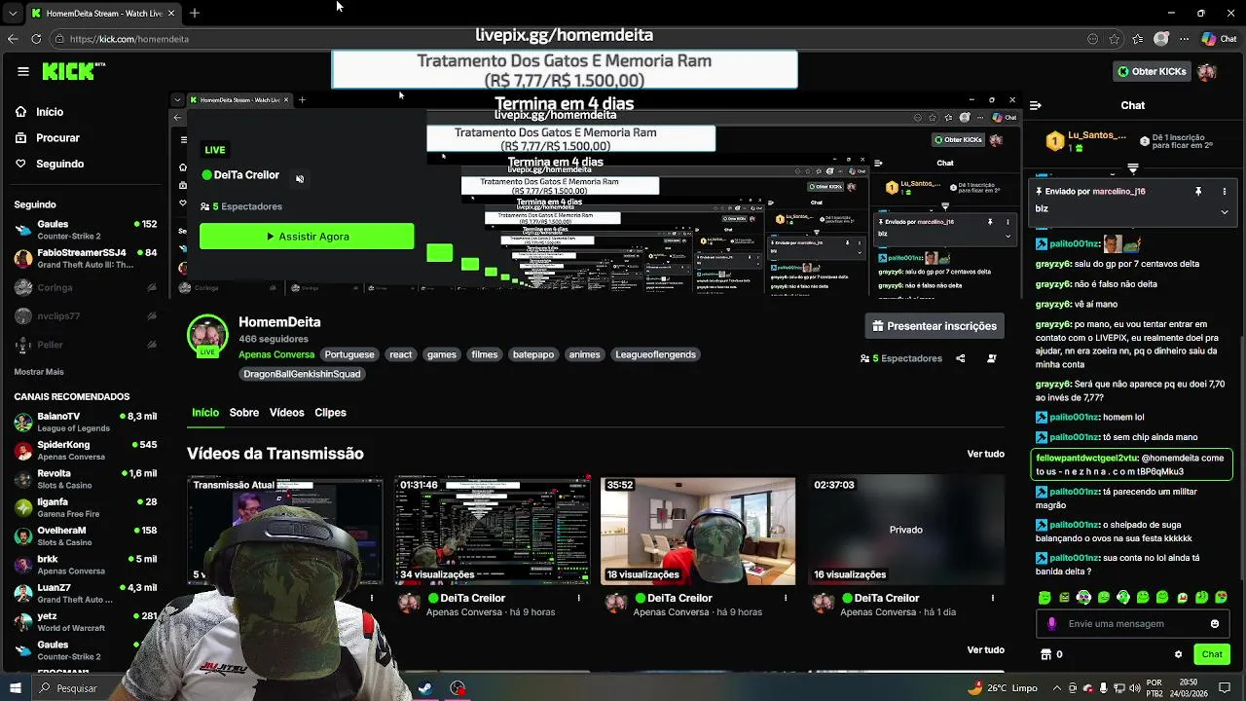Click Assistir Agora button

307,237
